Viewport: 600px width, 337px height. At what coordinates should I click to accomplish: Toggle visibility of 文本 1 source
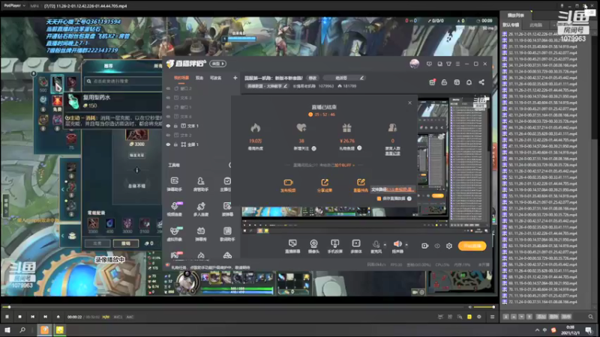click(x=168, y=126)
